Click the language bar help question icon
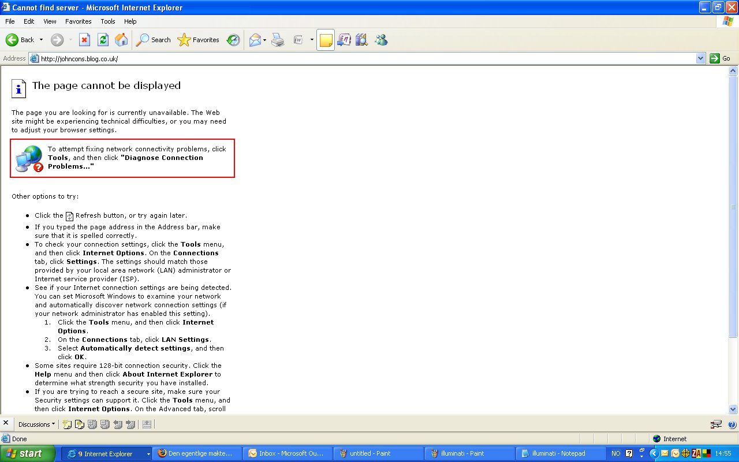The width and height of the screenshot is (739, 462). click(x=629, y=453)
